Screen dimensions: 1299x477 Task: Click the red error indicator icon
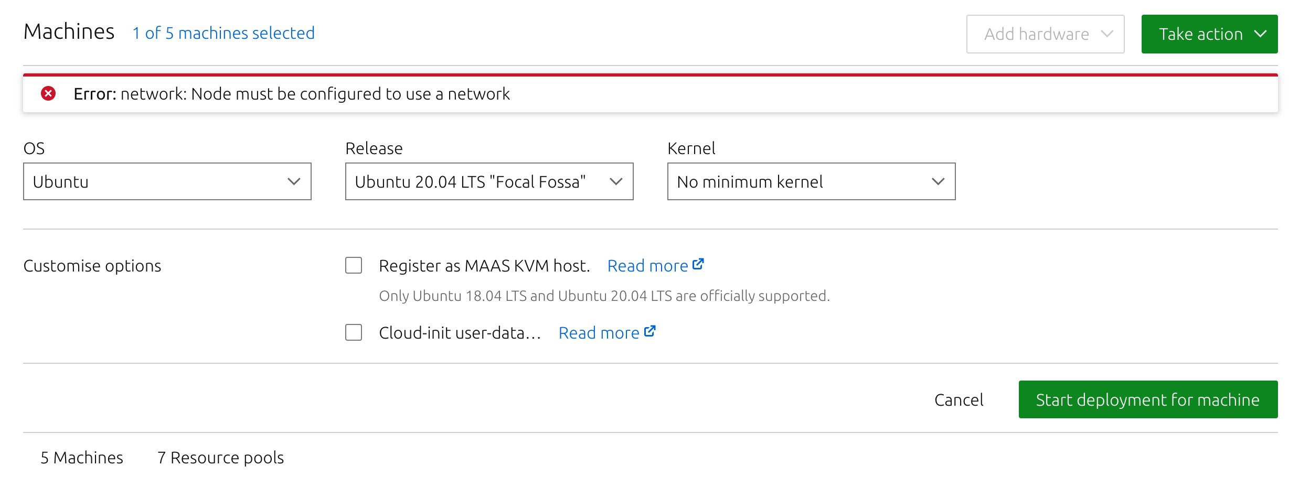[x=49, y=94]
